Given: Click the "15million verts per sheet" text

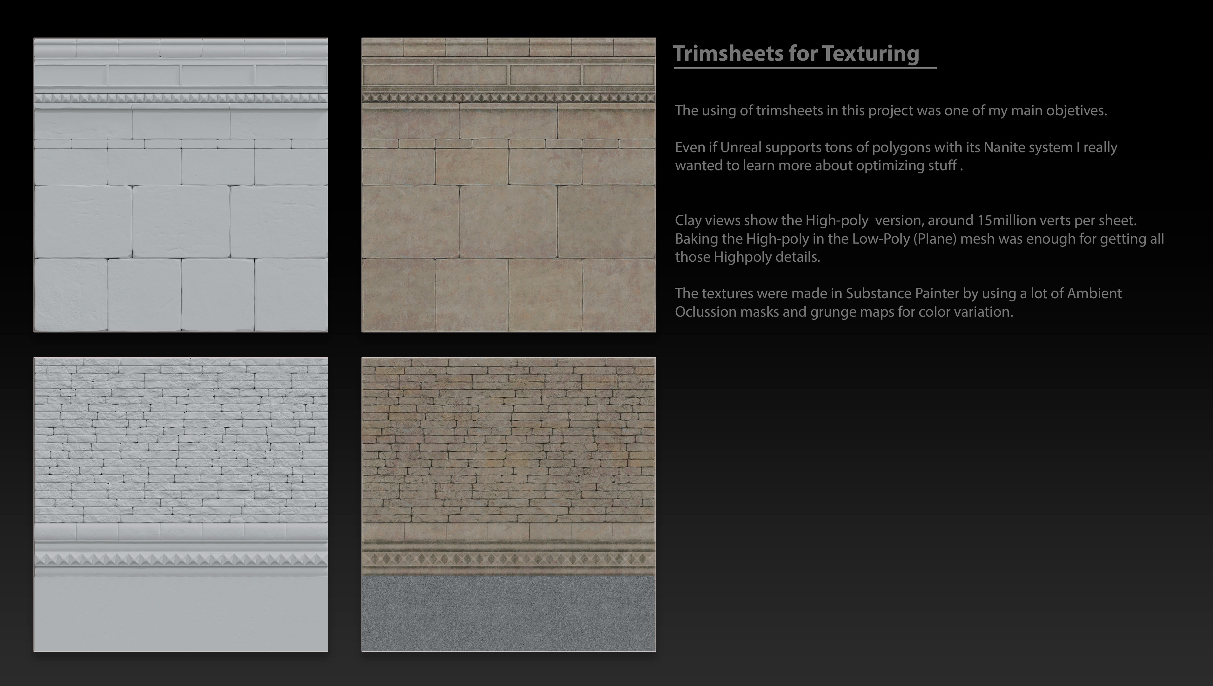Looking at the screenshot, I should point(1056,220).
